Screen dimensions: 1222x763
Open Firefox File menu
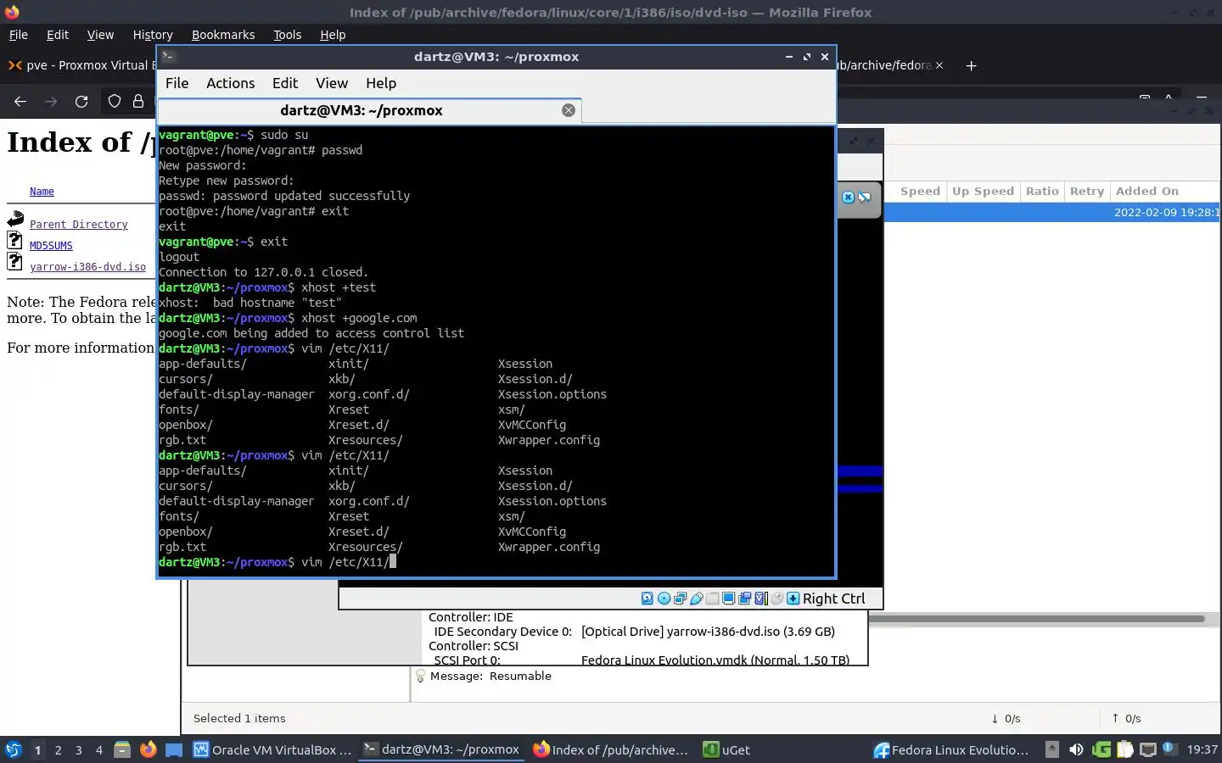coord(18,35)
